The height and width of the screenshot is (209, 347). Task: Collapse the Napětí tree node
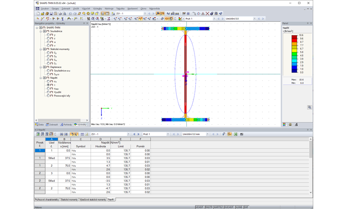click(41, 78)
